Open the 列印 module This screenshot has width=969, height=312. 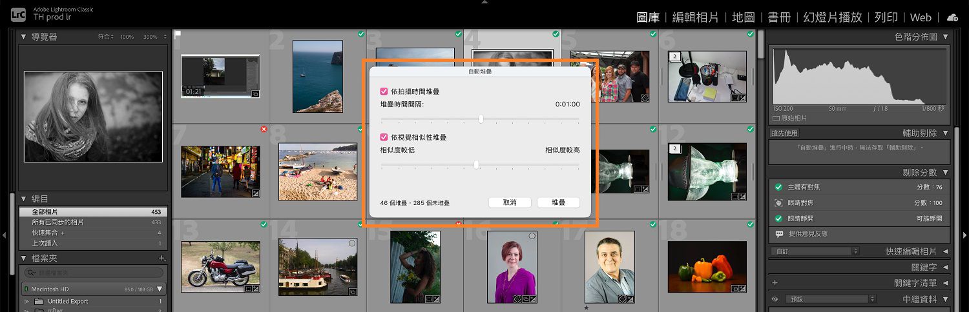click(x=886, y=17)
